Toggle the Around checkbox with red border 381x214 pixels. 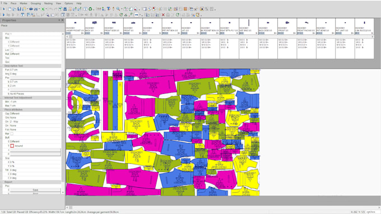(12, 146)
